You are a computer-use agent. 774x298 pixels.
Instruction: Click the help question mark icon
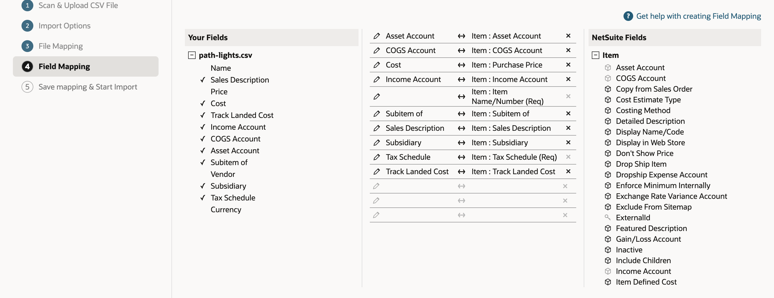[628, 16]
